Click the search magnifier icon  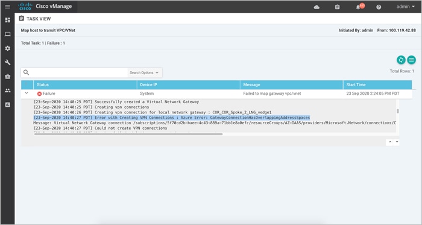tap(26, 72)
